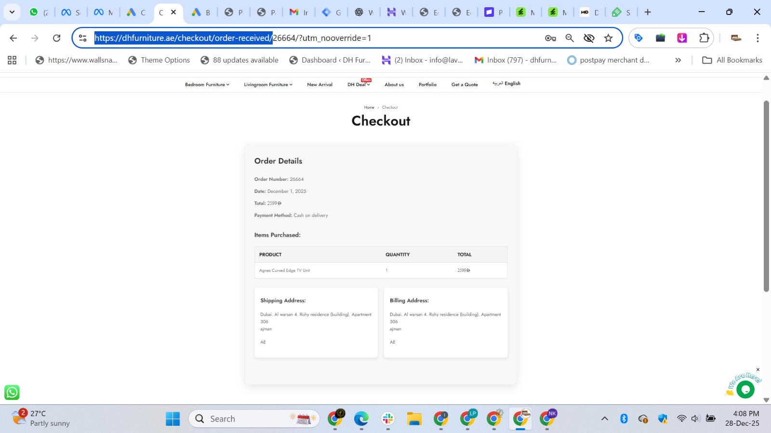Open the Theme Options bookmark
The height and width of the screenshot is (433, 771).
(x=159, y=60)
